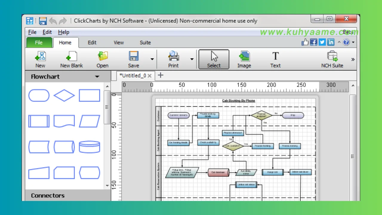382x215 pixels.
Task: Pick the database cylinder shape
Action: (90, 147)
